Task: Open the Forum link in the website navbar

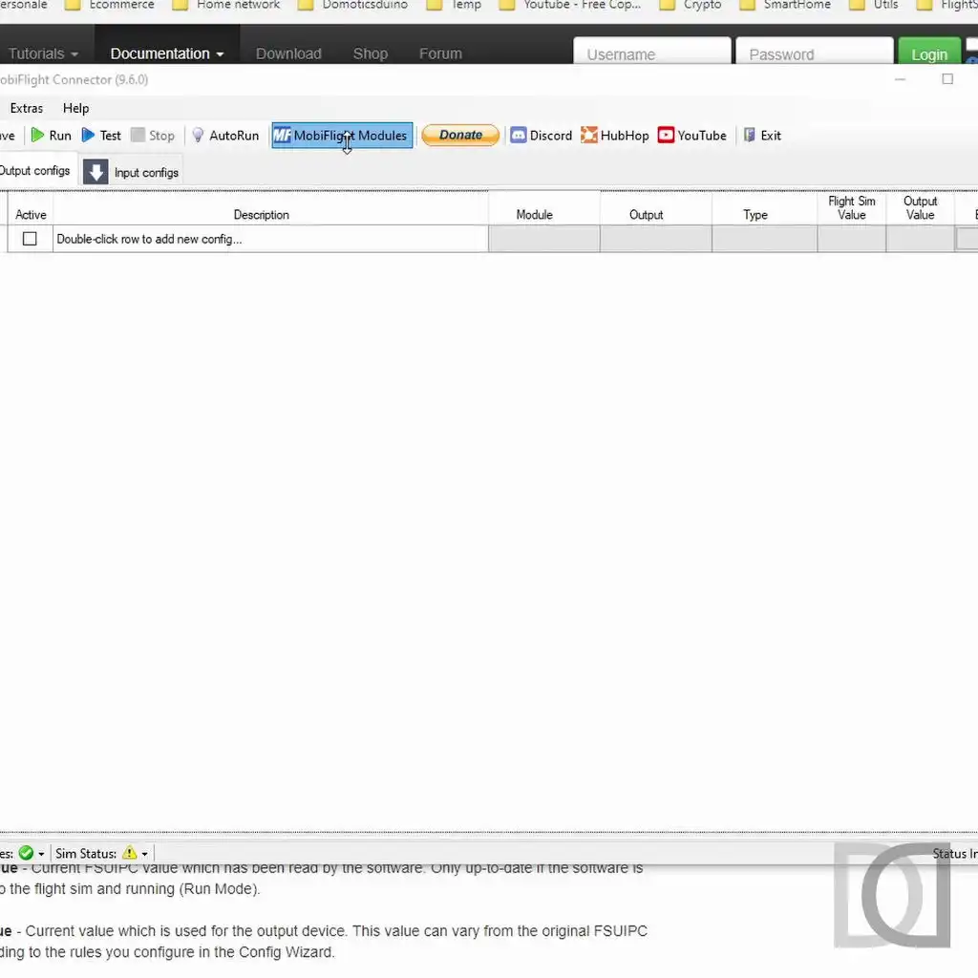Action: point(440,53)
